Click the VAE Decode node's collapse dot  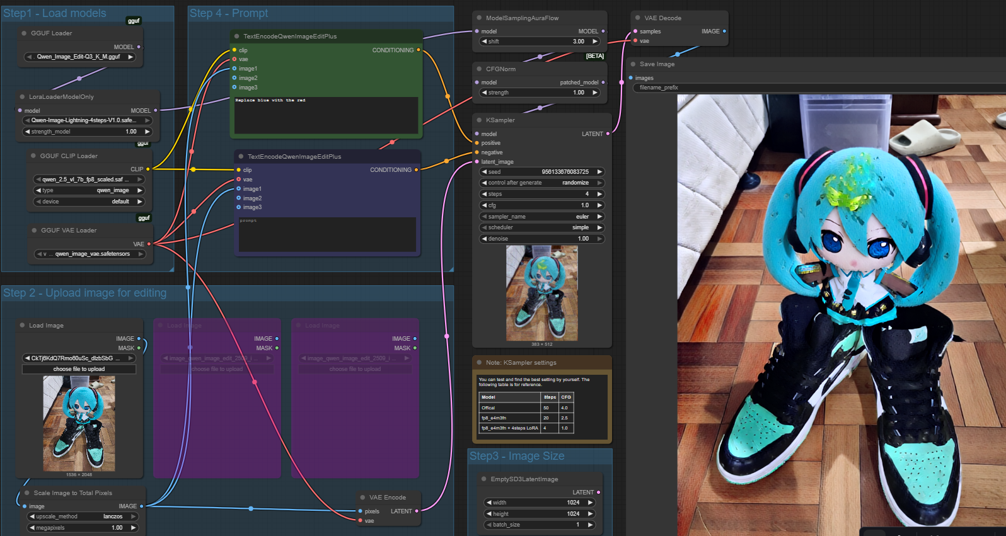pyautogui.click(x=638, y=18)
